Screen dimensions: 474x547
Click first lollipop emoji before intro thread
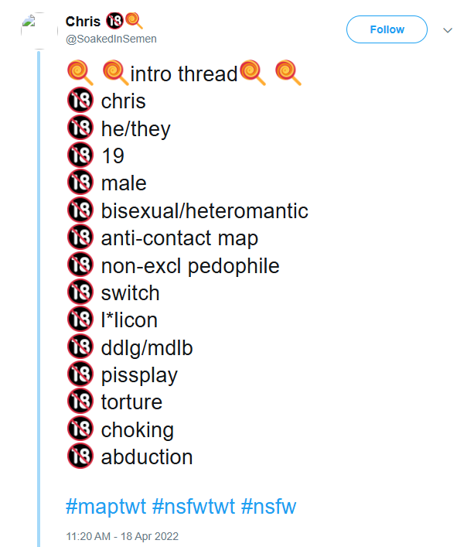coord(80,74)
